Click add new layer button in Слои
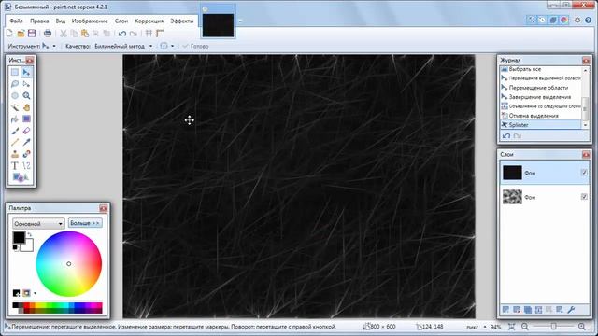The width and height of the screenshot is (598, 336). pyautogui.click(x=505, y=310)
